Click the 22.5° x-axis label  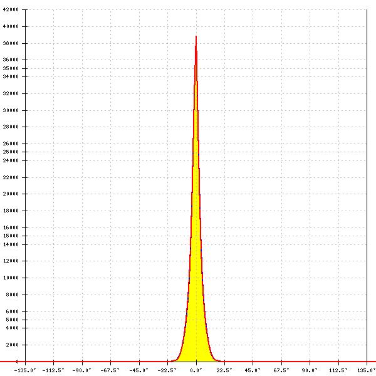pyautogui.click(x=224, y=370)
